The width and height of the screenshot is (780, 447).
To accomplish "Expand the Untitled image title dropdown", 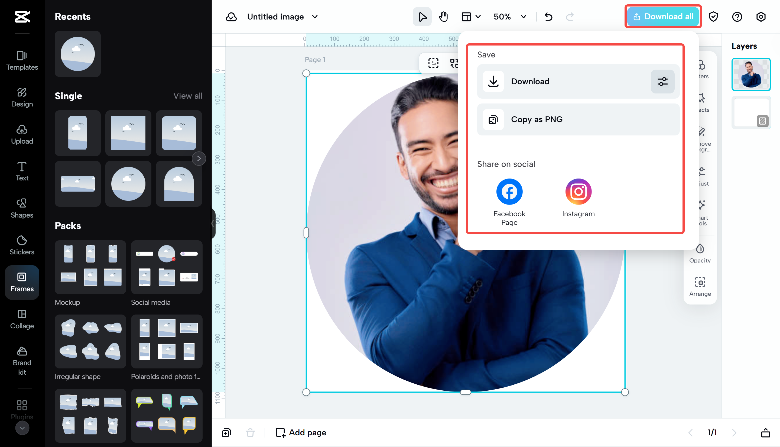I will (x=315, y=17).
